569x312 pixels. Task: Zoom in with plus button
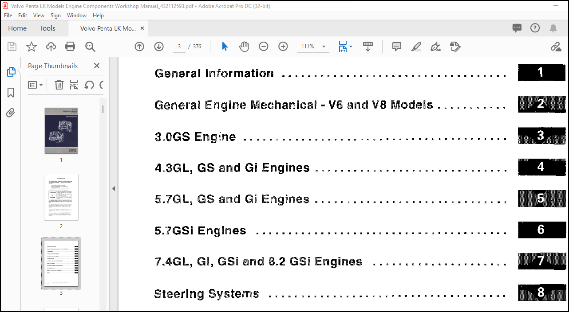pyautogui.click(x=283, y=47)
